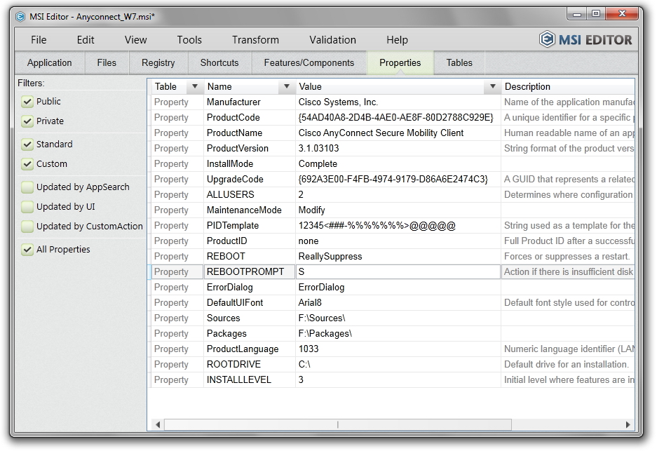Enable the Updated by CustomAction filter

[27, 227]
